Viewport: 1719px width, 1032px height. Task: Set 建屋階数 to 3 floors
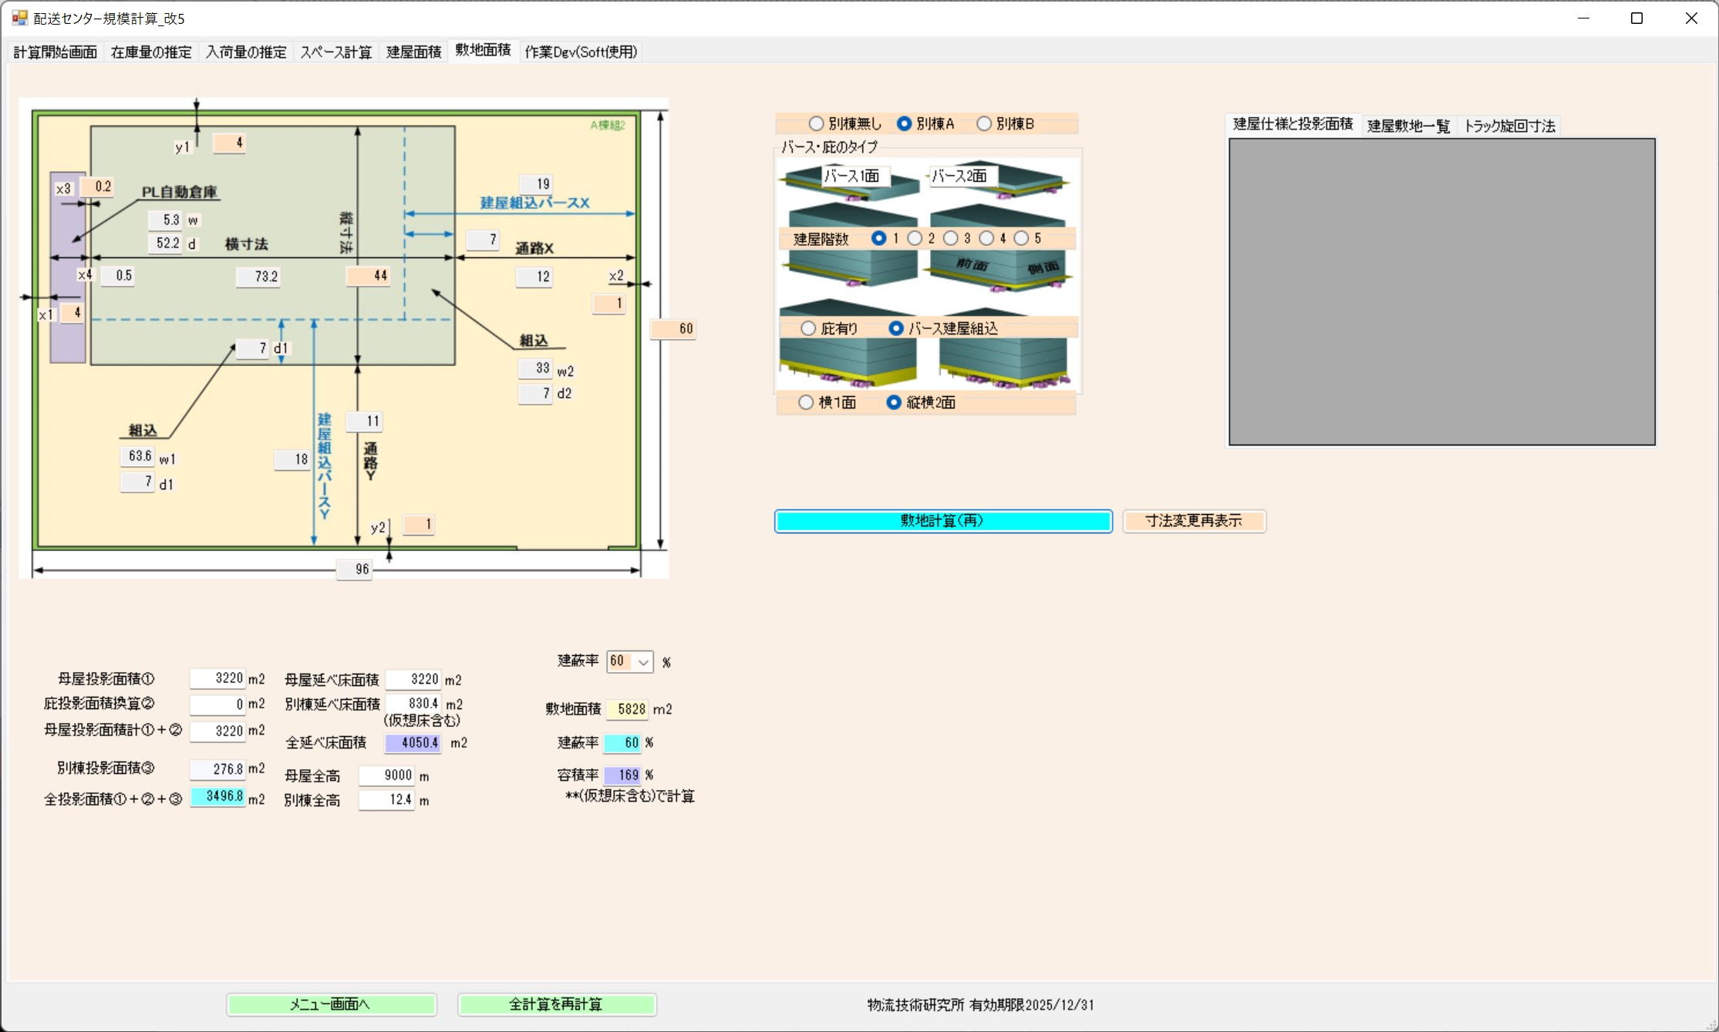click(x=950, y=238)
